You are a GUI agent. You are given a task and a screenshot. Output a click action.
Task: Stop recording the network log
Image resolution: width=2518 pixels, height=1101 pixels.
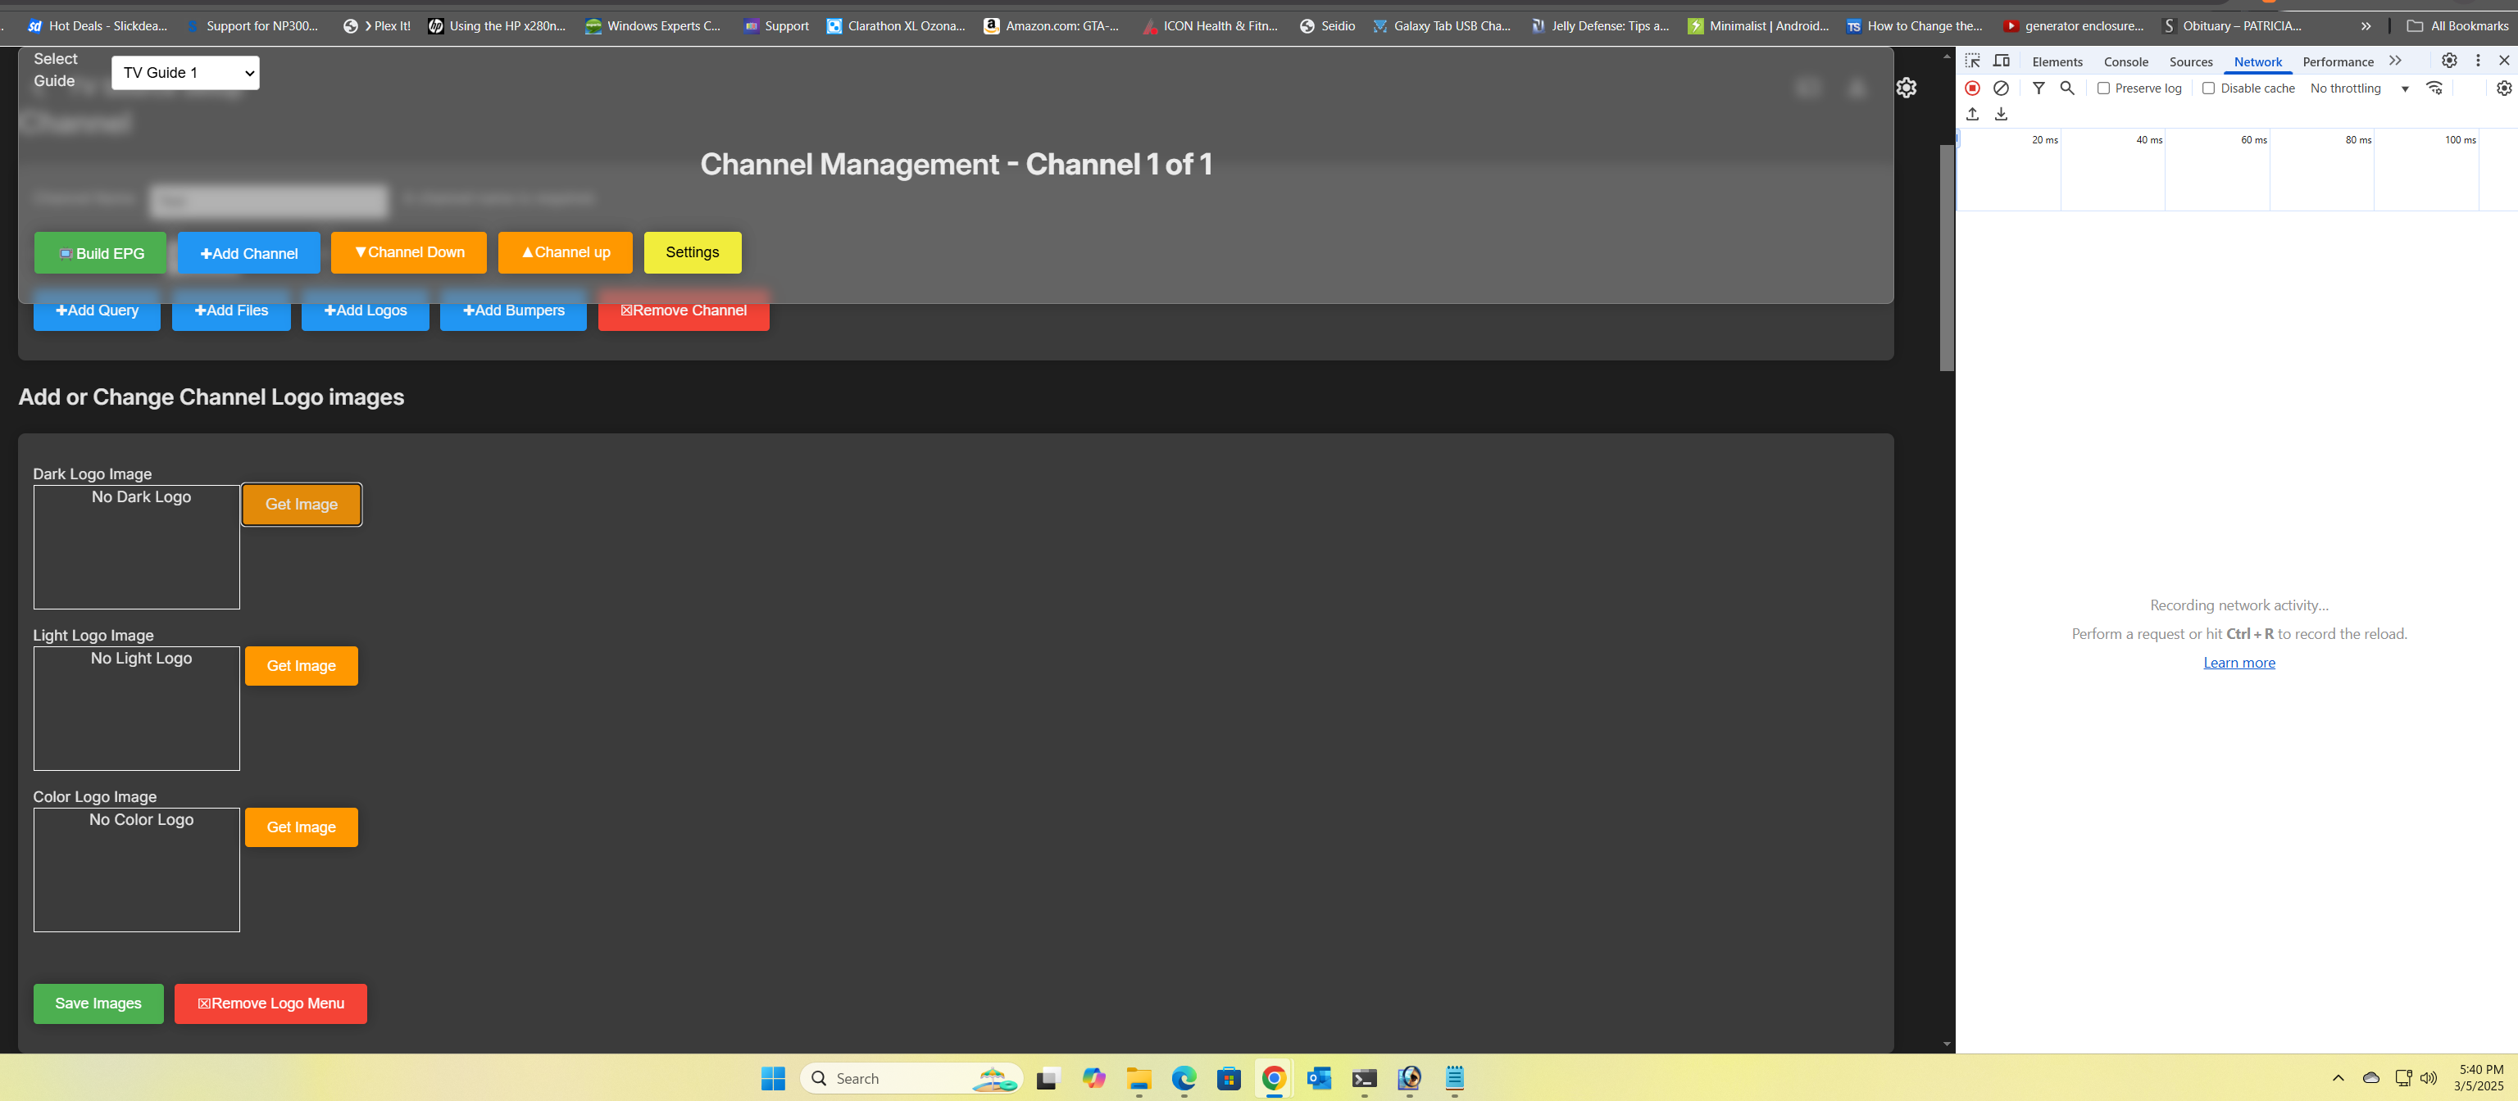pos(1973,88)
